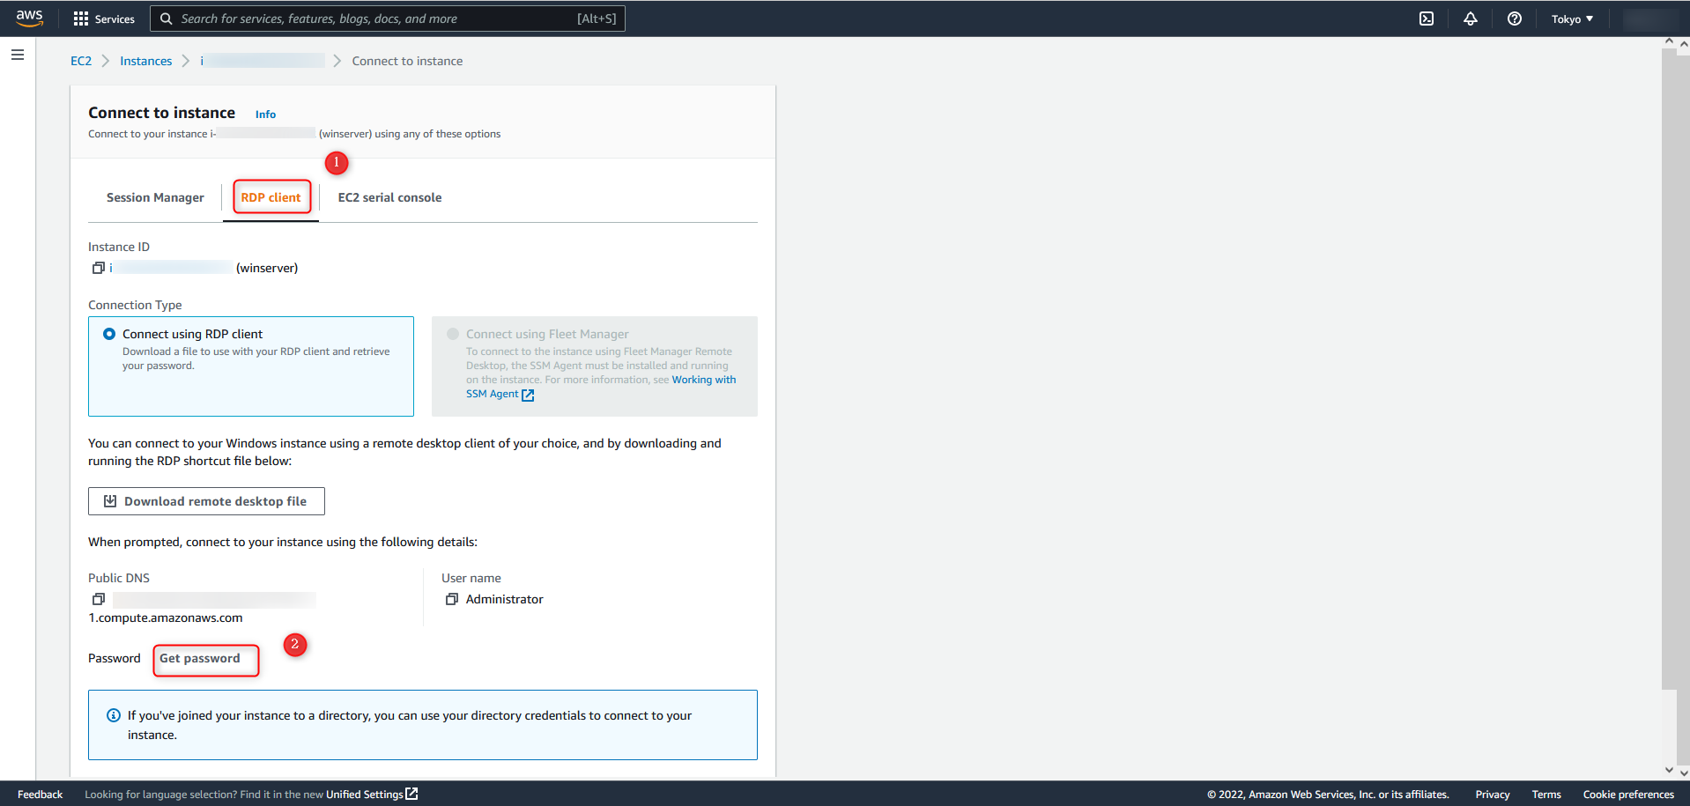Focus the AWS search input field
Viewport: 1690px width, 806px height.
(388, 18)
